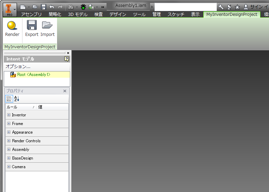The height and width of the screenshot is (192, 269).
Task: Click the Assembly1.iam document title
Action: (131, 6)
